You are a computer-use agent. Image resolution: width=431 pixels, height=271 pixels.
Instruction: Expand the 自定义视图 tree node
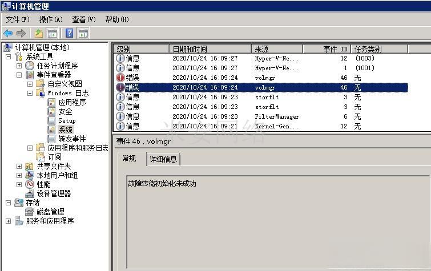coord(30,84)
